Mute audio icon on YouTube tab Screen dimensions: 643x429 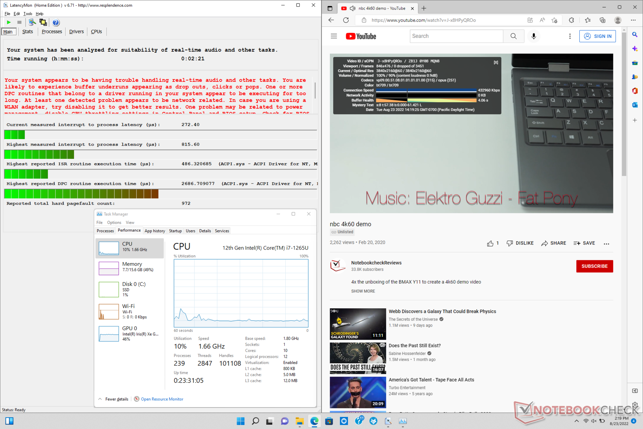pos(353,8)
